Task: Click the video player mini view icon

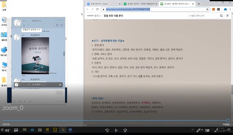Action: pyautogui.click(x=207, y=130)
